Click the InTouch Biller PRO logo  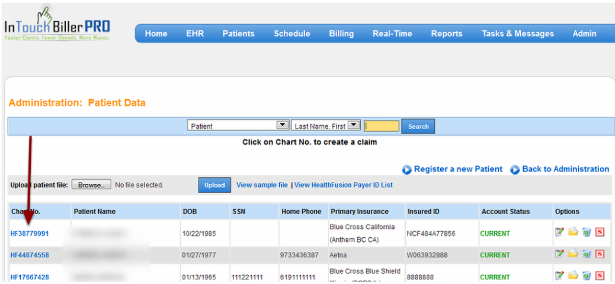57,25
